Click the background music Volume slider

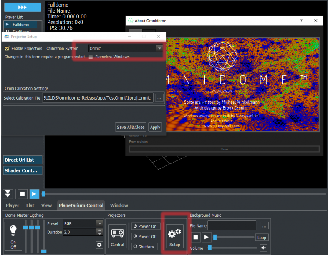pos(232,247)
